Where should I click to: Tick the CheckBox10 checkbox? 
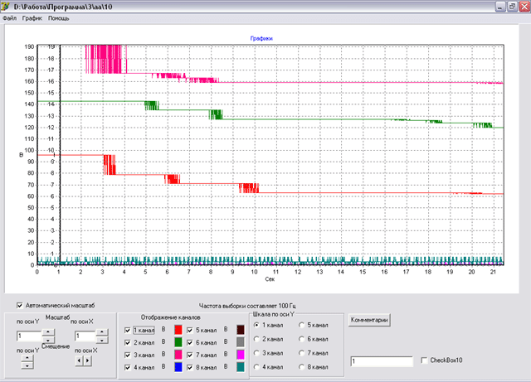pyautogui.click(x=425, y=361)
